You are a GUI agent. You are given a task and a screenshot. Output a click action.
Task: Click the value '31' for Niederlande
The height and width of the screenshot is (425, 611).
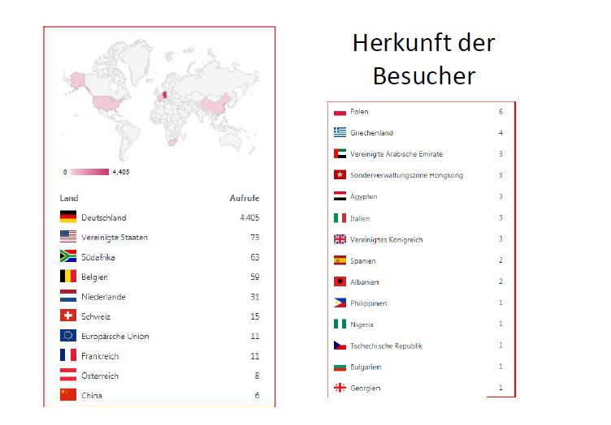[255, 297]
